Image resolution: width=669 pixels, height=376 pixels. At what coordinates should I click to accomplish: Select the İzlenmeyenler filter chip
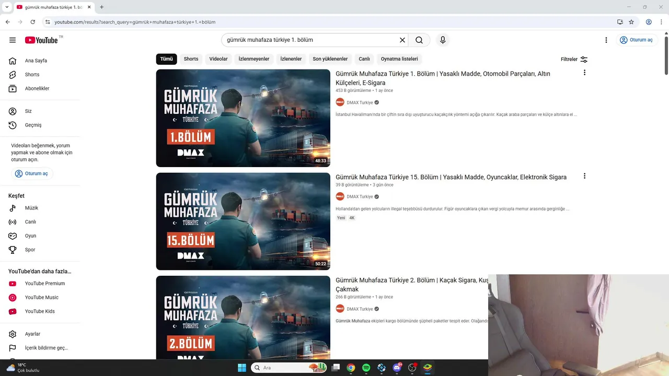[x=254, y=59]
